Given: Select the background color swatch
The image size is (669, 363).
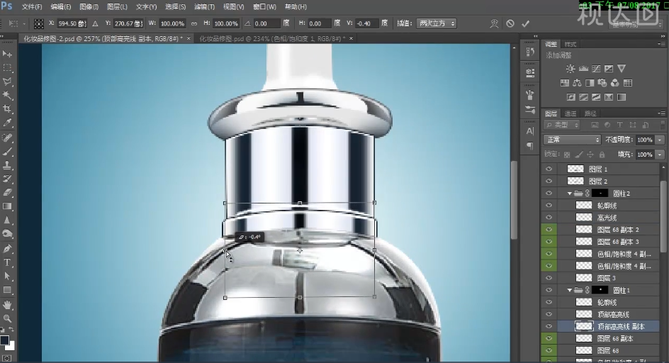Looking at the screenshot, I should coord(10,345).
